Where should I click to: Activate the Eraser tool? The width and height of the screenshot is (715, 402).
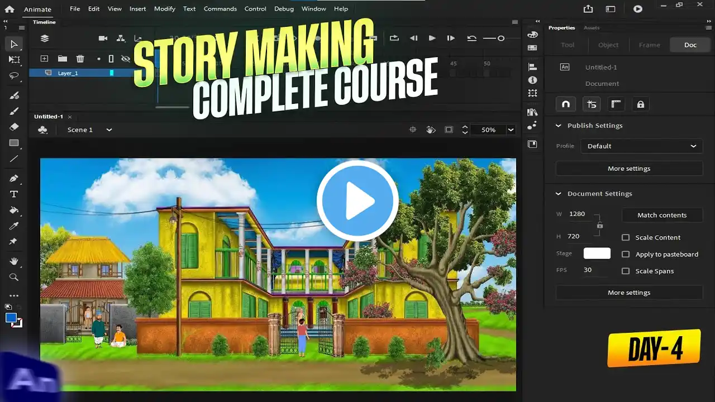[x=14, y=127]
